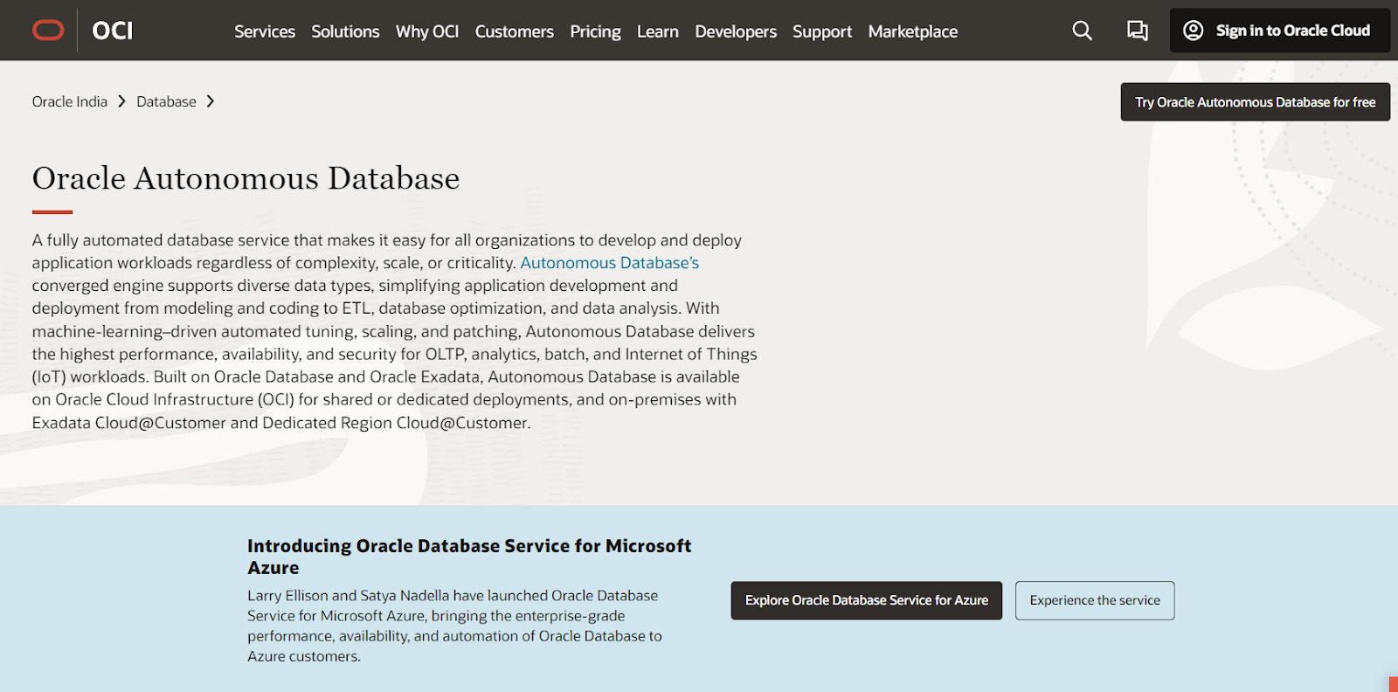Select the Introducing Oracle Database Service for Microsoft Azure heading
The image size is (1398, 692).
click(x=469, y=557)
